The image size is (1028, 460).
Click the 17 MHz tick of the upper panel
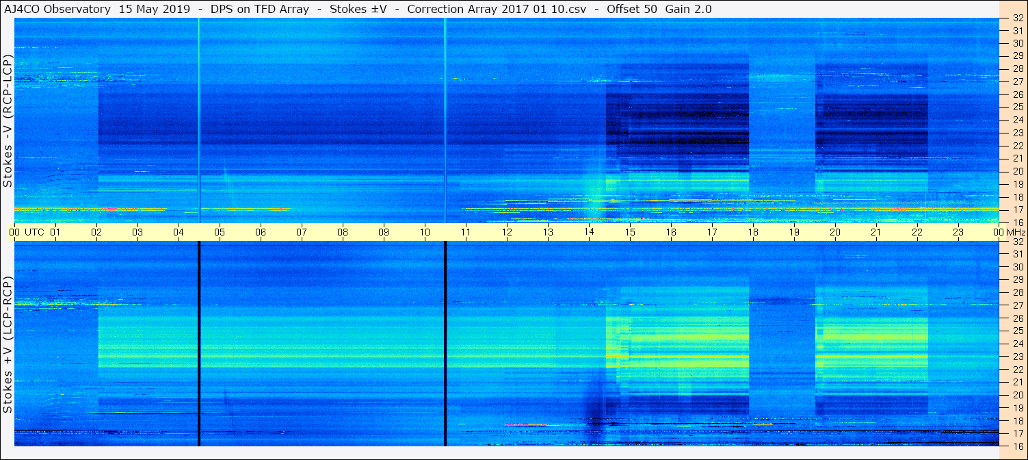coord(1017,209)
